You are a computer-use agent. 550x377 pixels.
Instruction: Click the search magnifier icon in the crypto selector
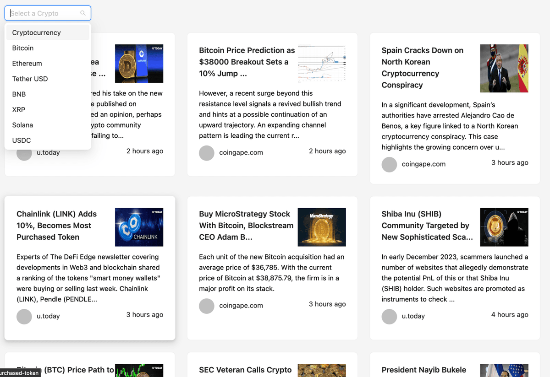83,13
